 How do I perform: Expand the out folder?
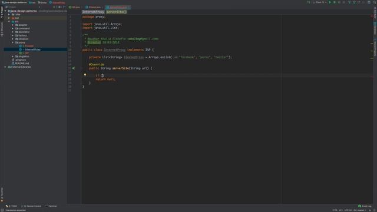[9, 18]
